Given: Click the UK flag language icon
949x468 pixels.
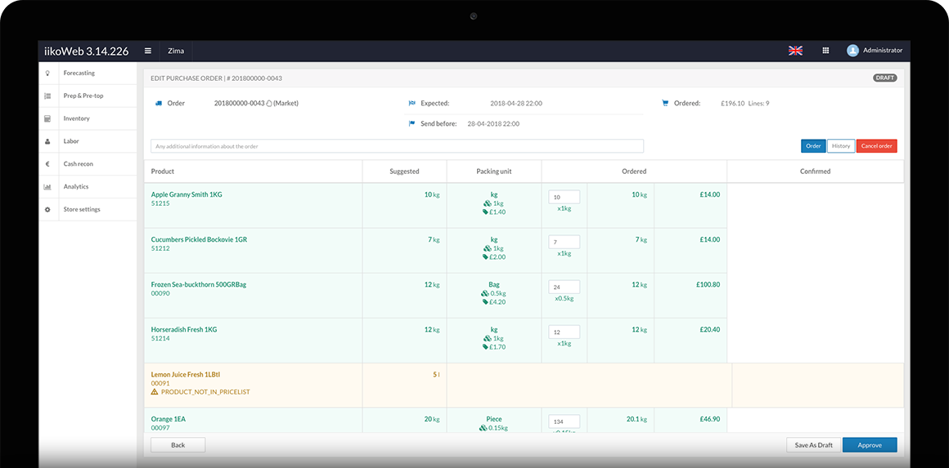Looking at the screenshot, I should tap(795, 51).
